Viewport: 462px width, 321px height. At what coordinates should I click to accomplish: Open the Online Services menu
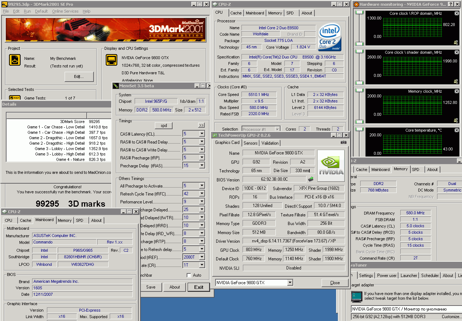pos(65,11)
